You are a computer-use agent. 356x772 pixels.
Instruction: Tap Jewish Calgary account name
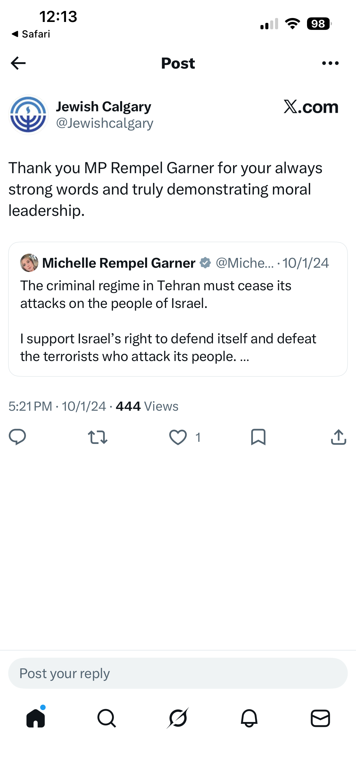103,107
